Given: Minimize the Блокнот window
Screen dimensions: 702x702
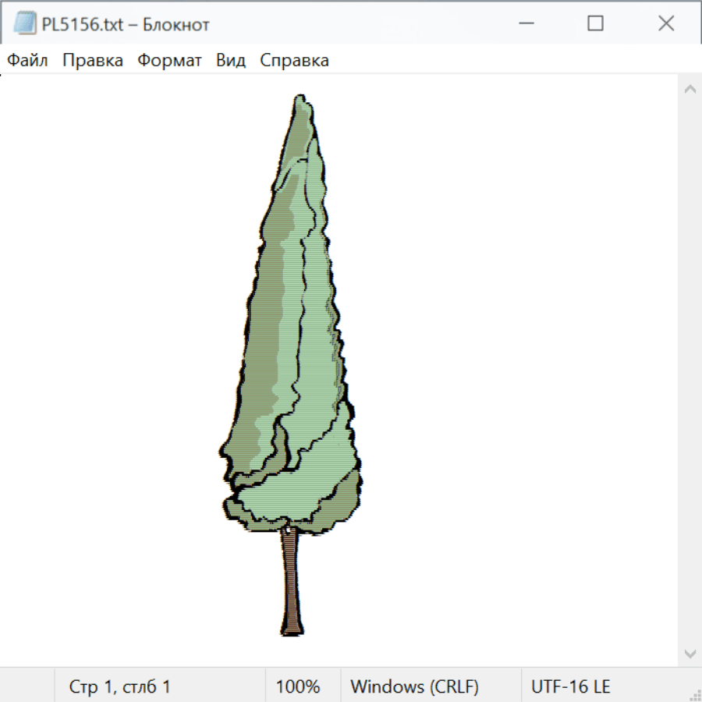Looking at the screenshot, I should [525, 24].
